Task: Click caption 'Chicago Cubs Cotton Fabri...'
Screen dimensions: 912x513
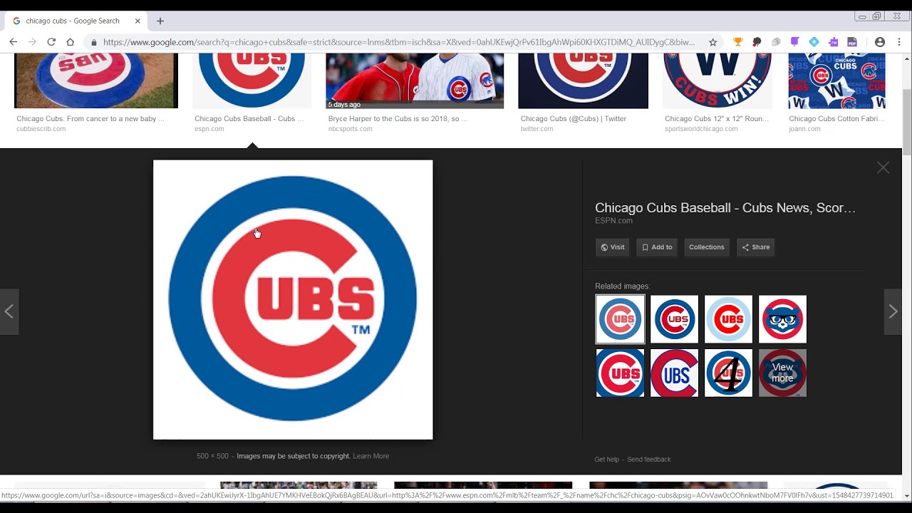Action: pyautogui.click(x=837, y=119)
